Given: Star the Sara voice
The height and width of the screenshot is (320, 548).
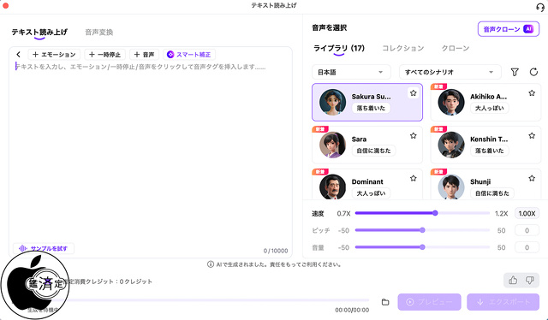Looking at the screenshot, I should 413,135.
